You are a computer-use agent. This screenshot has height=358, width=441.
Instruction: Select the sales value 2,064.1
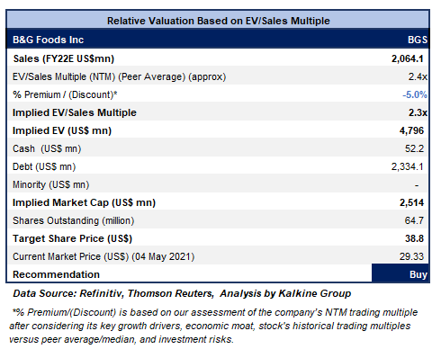[x=408, y=58]
